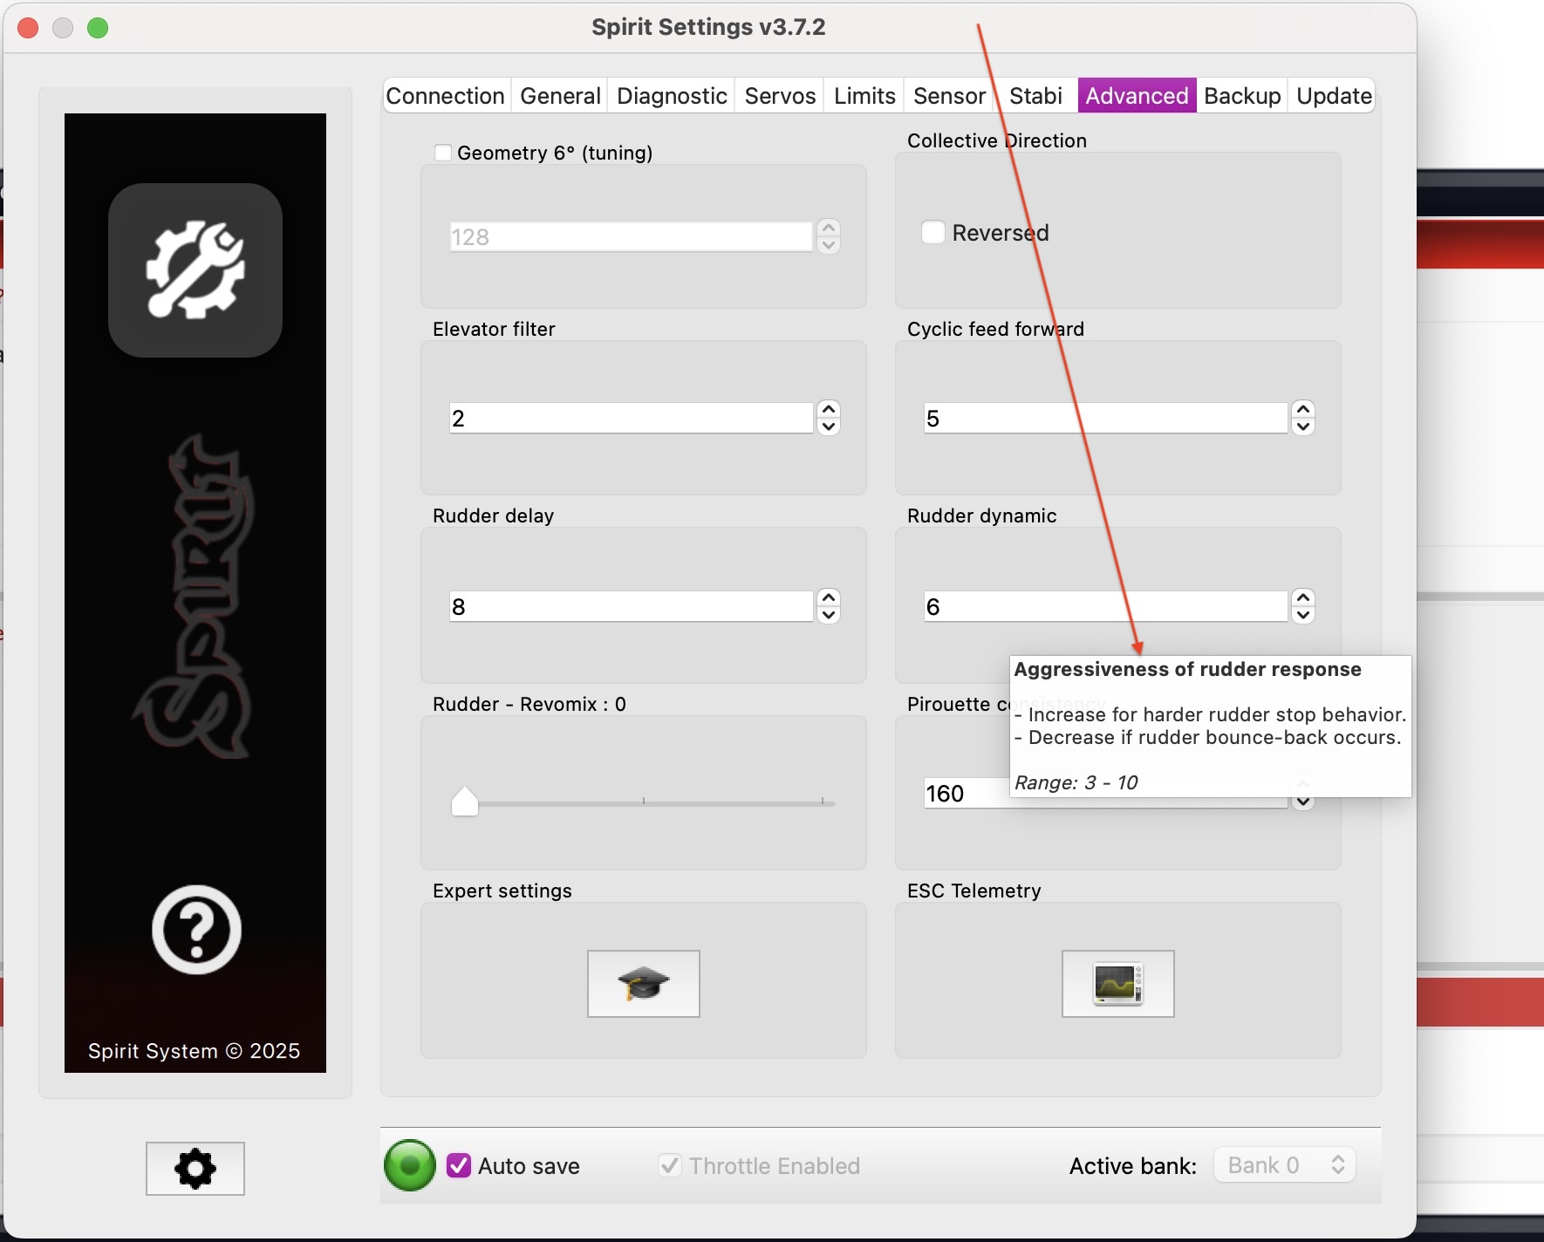1544x1242 pixels.
Task: Click the Rudder delay input field
Action: (x=631, y=606)
